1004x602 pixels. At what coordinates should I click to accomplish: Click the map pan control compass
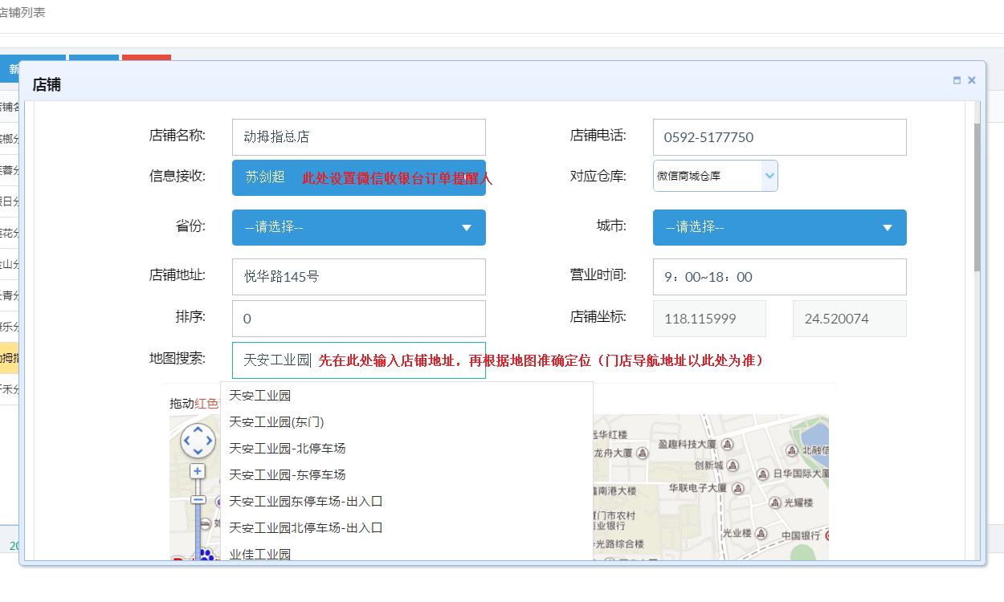point(198,440)
